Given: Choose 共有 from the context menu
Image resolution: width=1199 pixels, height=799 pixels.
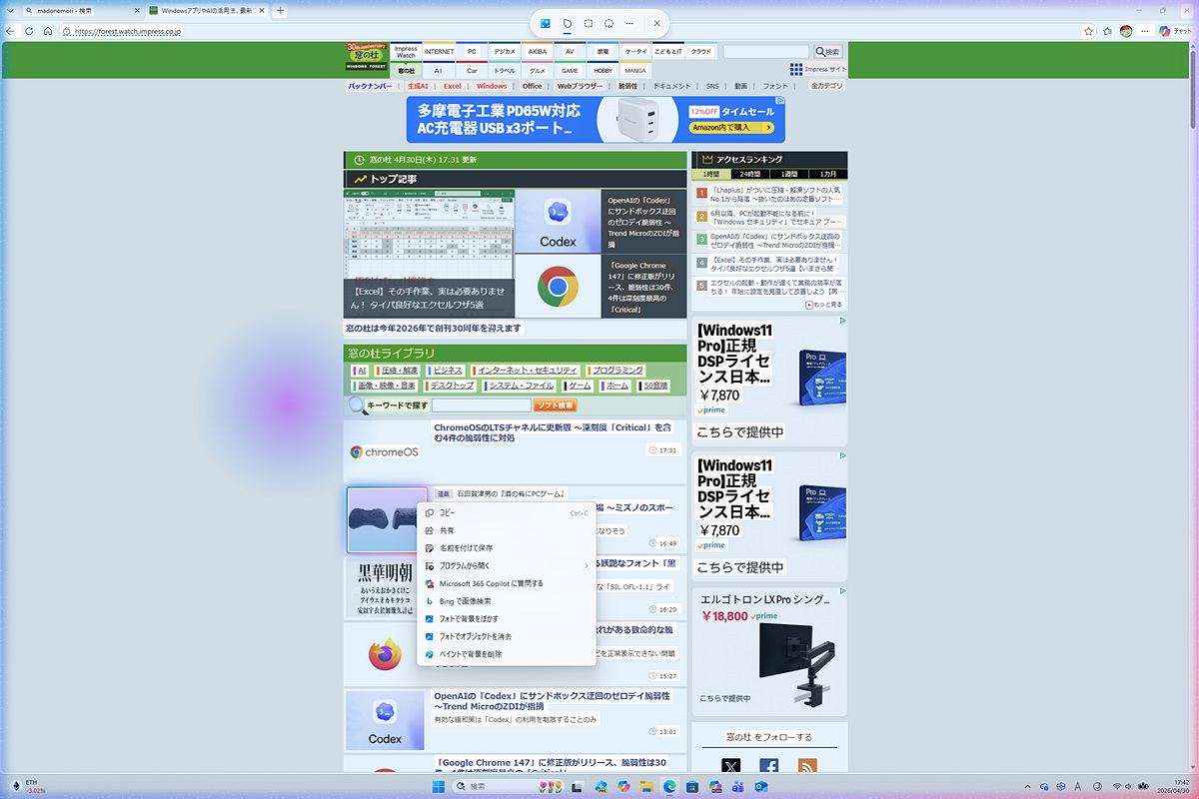Looking at the screenshot, I should point(507,530).
